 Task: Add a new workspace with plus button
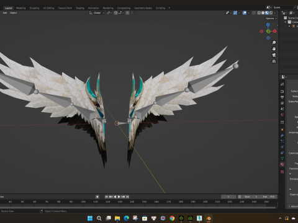click(x=169, y=8)
